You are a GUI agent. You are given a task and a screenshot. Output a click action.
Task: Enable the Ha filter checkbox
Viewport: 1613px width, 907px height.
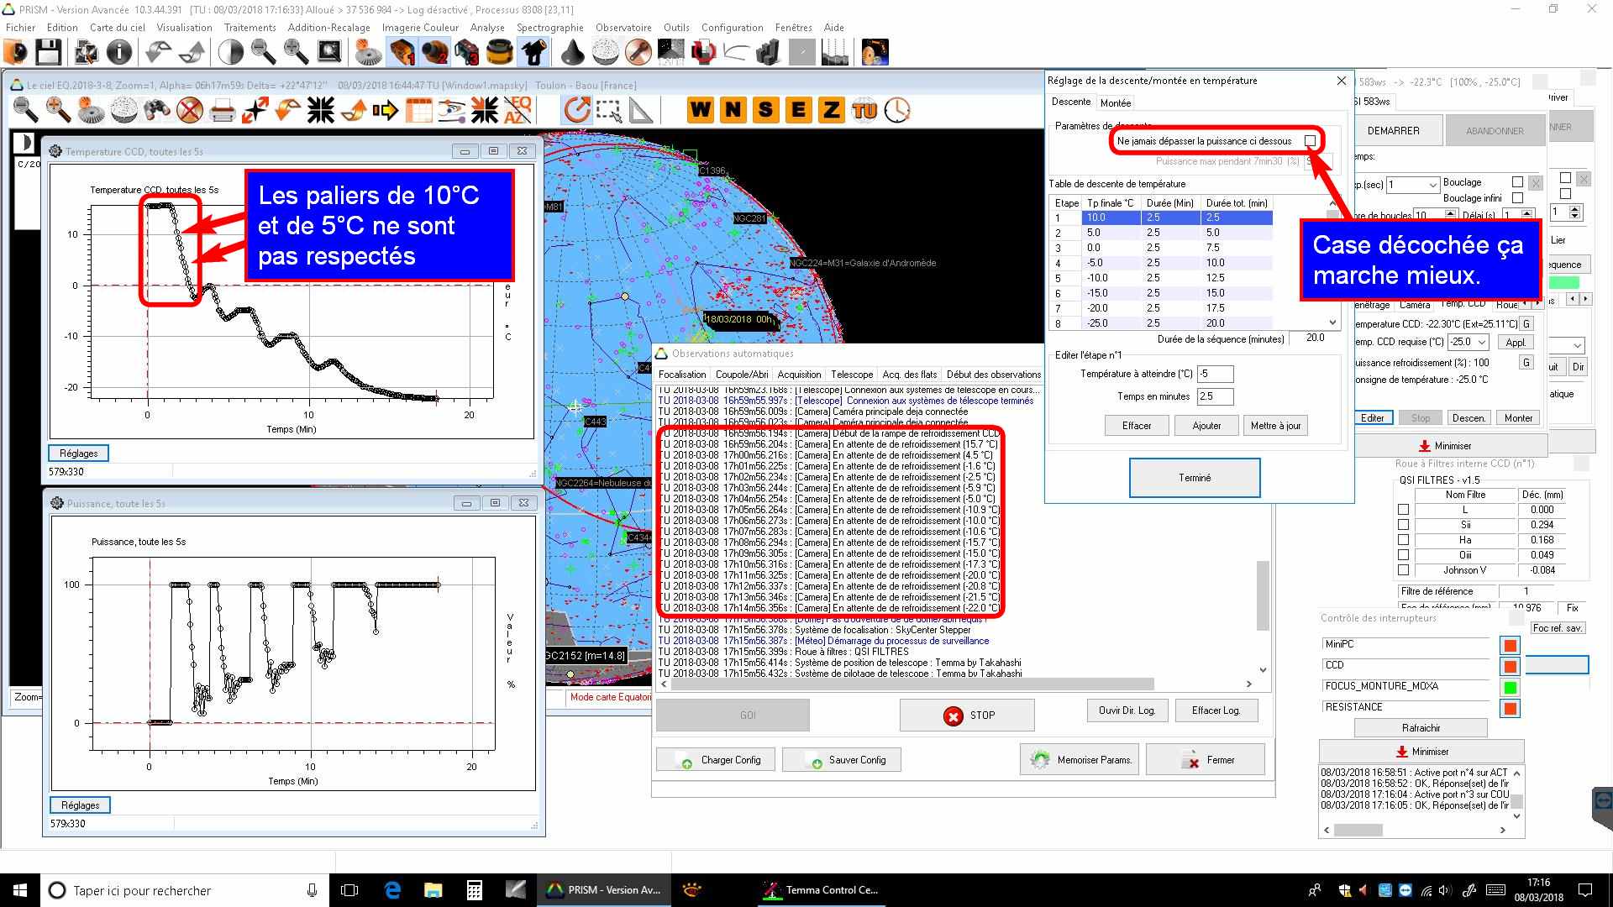[1403, 540]
